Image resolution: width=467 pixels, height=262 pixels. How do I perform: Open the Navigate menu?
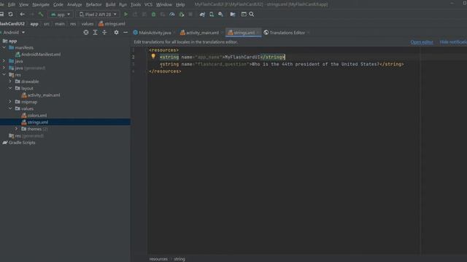click(x=41, y=4)
